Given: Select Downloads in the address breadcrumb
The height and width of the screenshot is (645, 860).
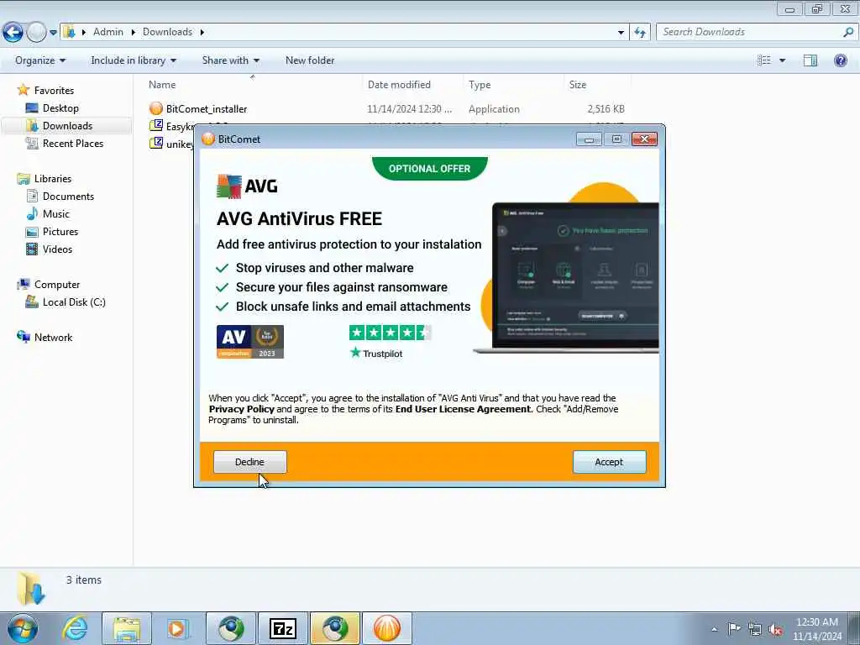Looking at the screenshot, I should [167, 32].
